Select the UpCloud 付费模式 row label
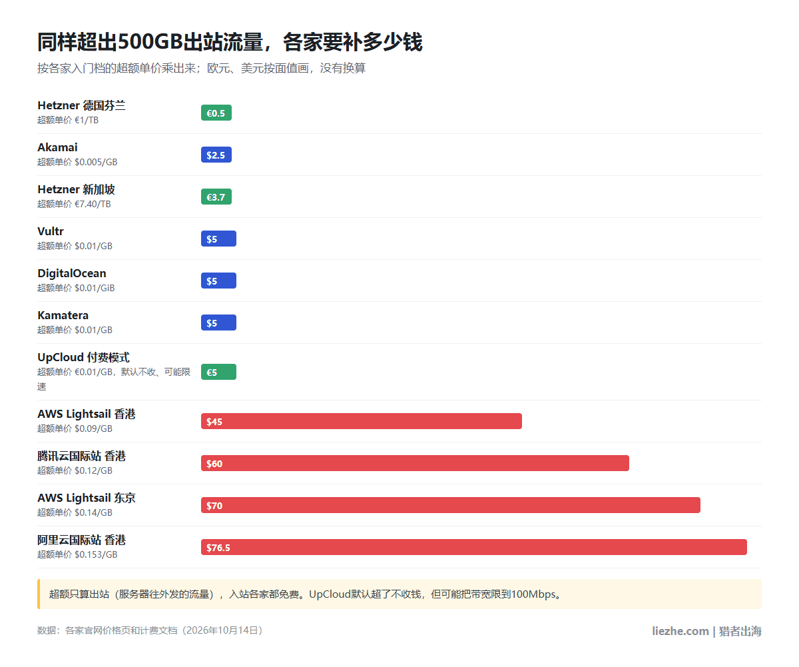 83,357
